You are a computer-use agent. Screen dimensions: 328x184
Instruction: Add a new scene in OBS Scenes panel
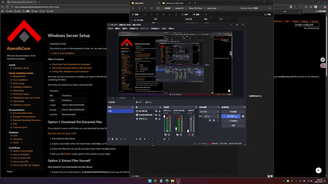coord(109,139)
